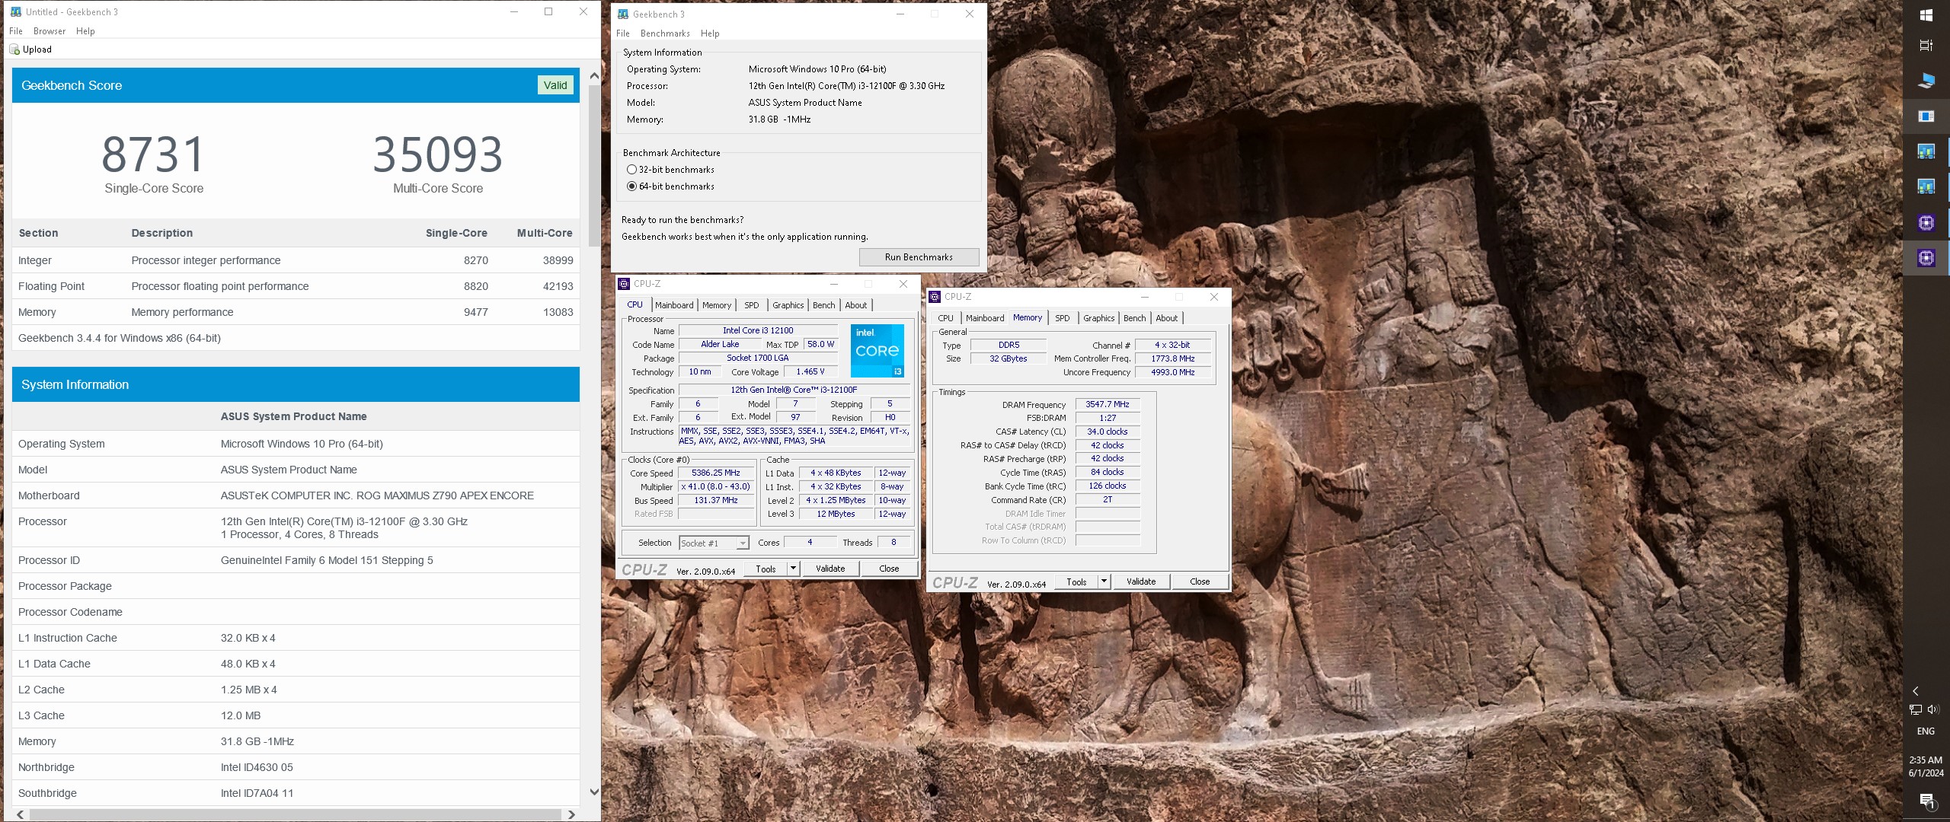Select 32-bit benchmarks radio button
Screen dimensions: 1950x822
pos(631,170)
